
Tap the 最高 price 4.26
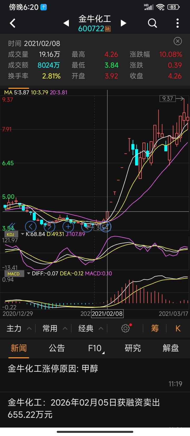(111, 54)
